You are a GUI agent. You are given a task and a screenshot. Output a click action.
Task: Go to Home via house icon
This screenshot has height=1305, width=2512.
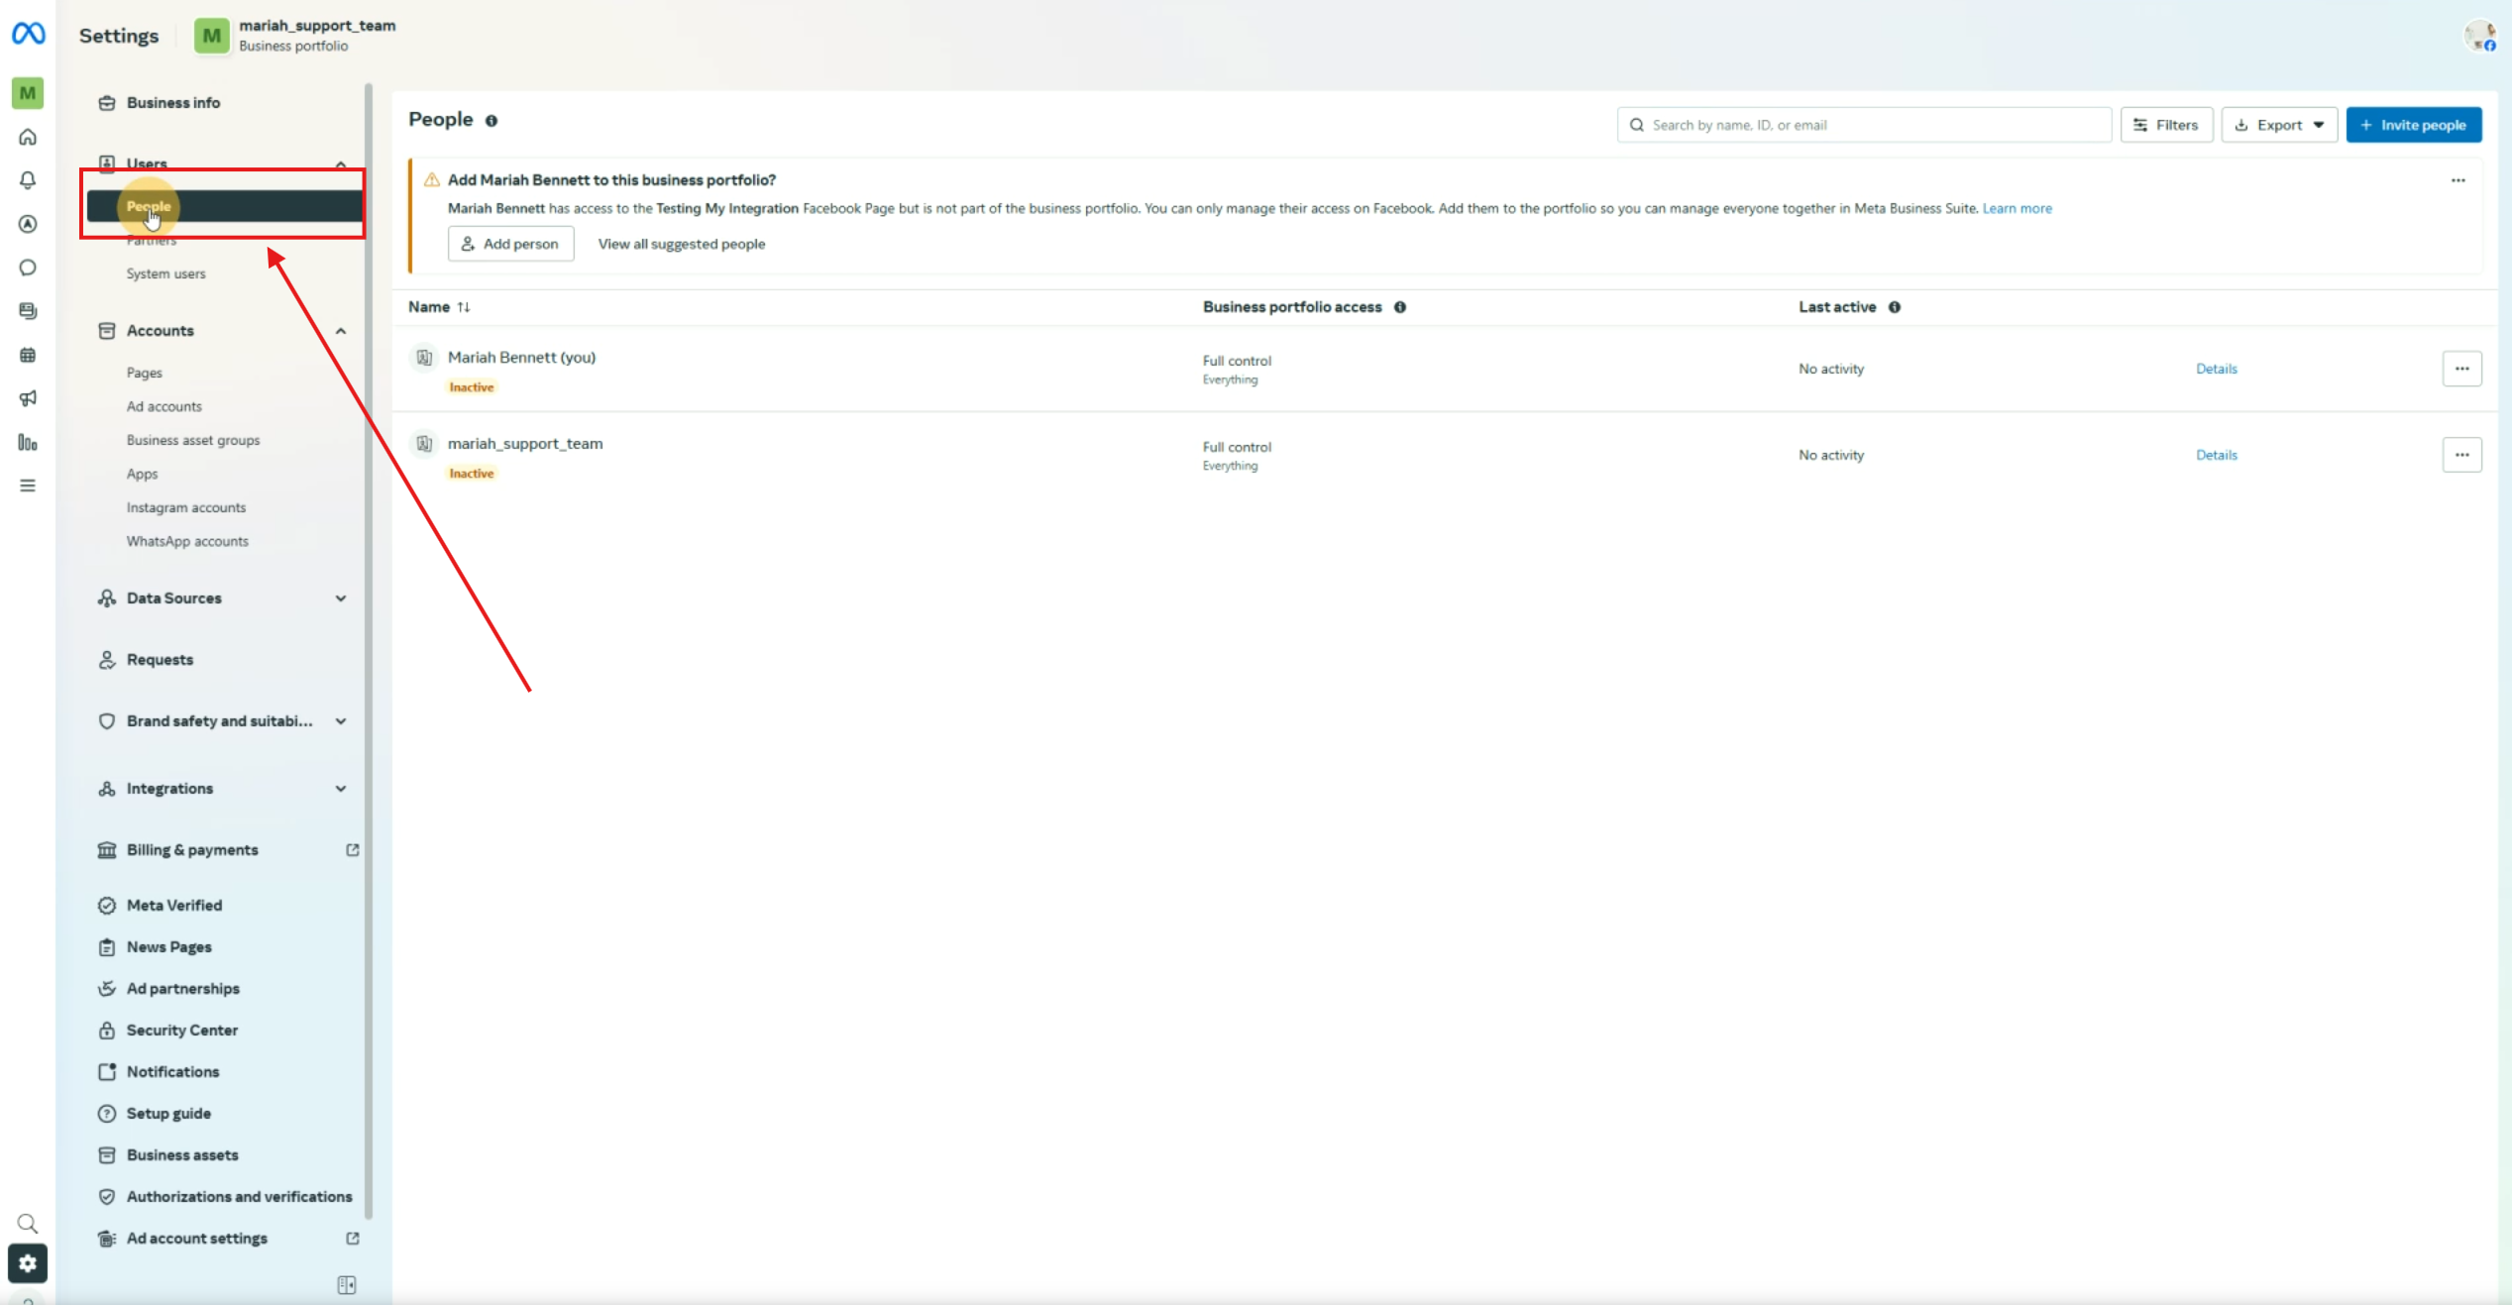(x=28, y=137)
